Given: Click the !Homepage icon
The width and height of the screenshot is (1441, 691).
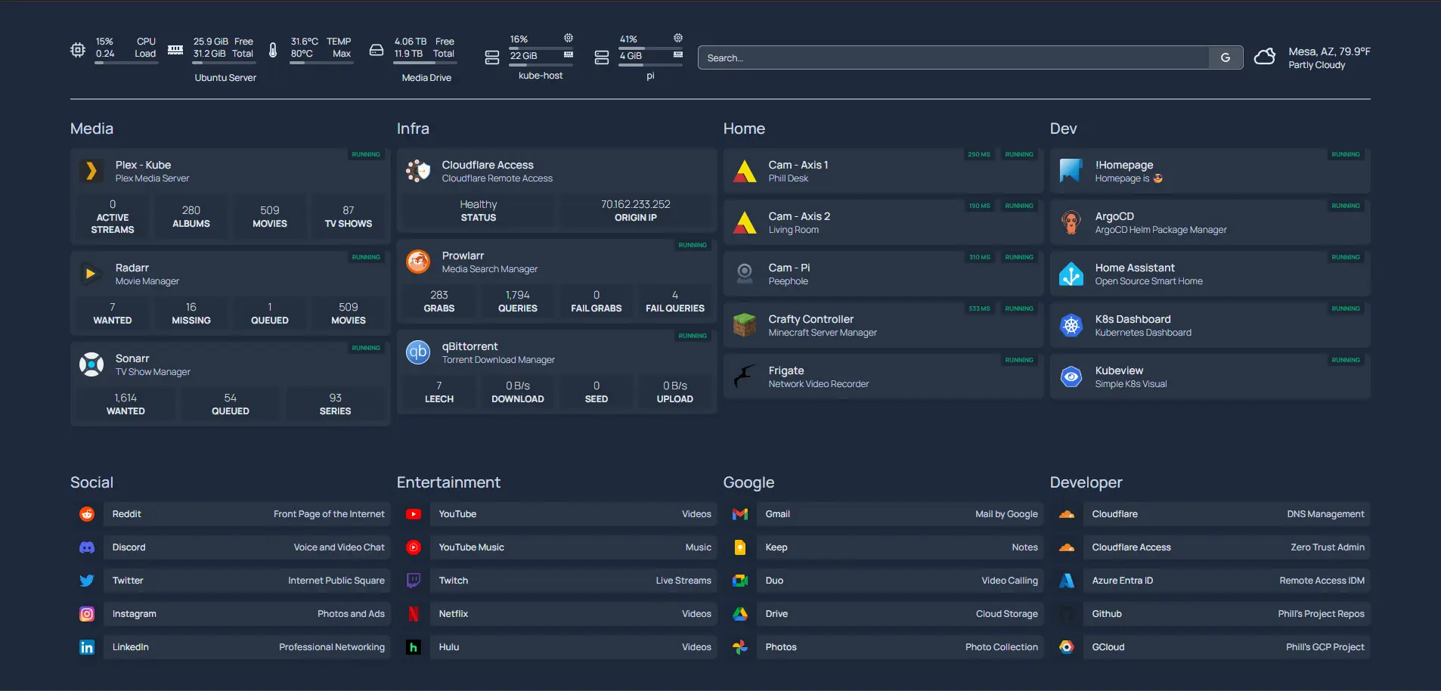Looking at the screenshot, I should pyautogui.click(x=1071, y=171).
